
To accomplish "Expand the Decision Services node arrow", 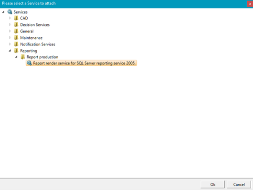I will (10, 24).
